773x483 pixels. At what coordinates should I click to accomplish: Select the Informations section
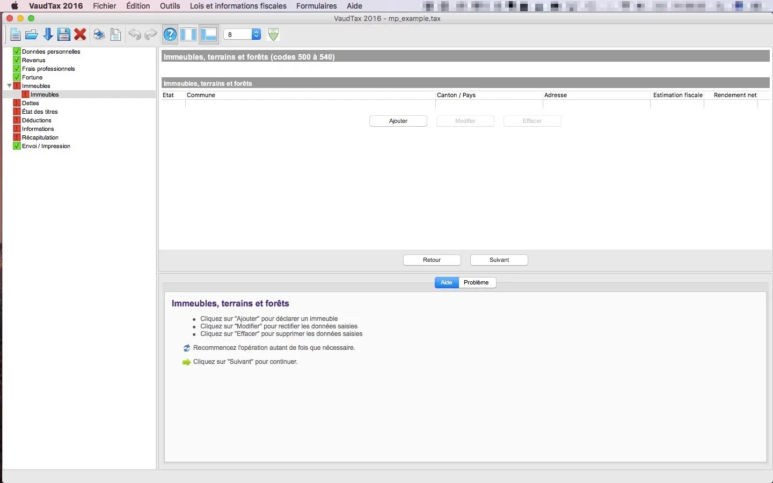(x=38, y=129)
